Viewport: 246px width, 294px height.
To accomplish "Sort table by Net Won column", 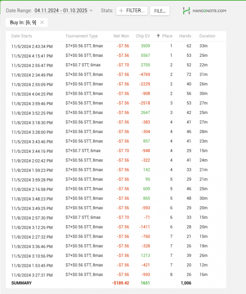I will 121,36.
